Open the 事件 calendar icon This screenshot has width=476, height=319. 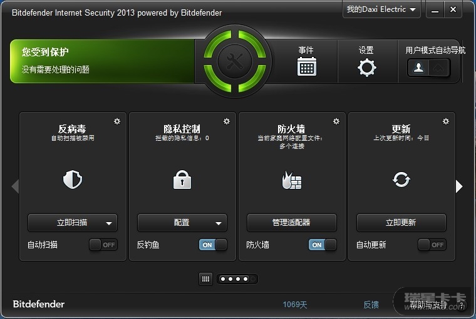point(306,67)
